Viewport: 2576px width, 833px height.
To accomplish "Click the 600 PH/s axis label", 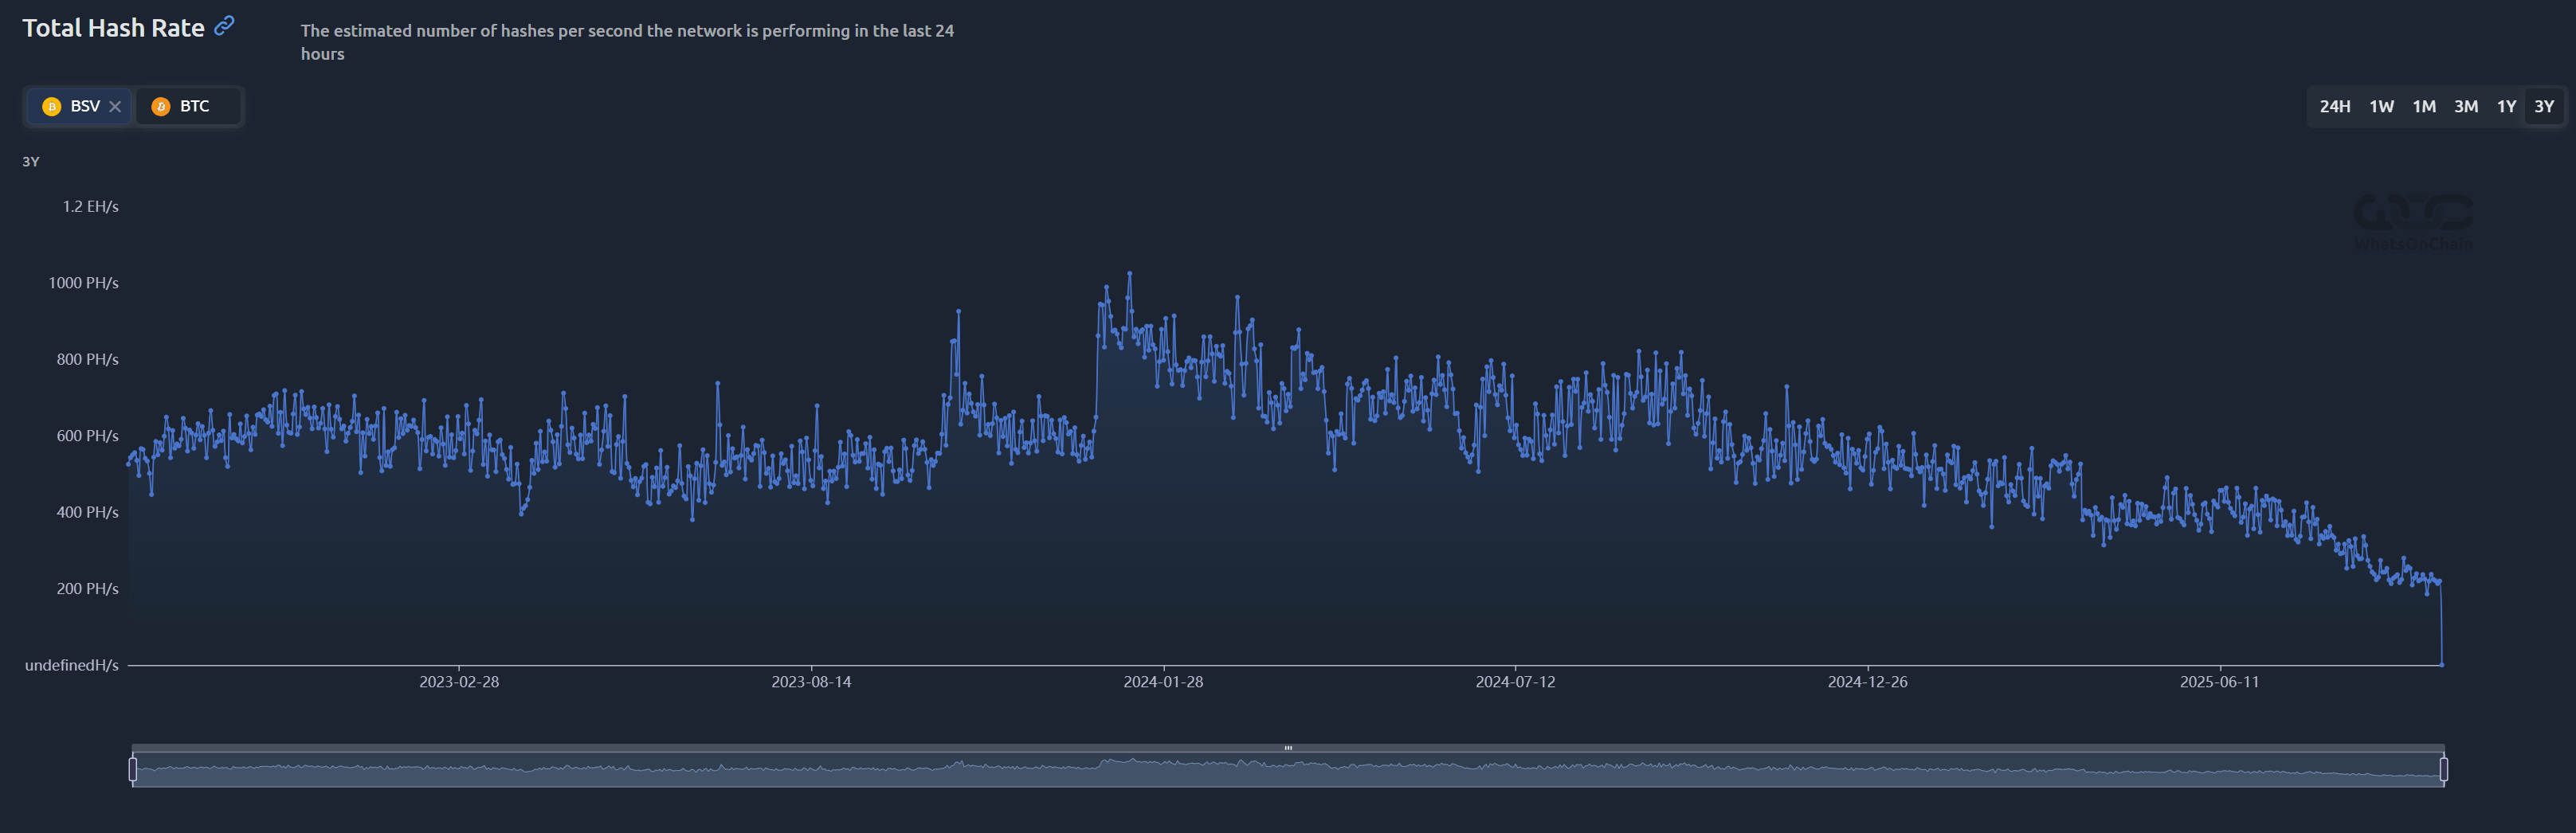I will [x=87, y=436].
